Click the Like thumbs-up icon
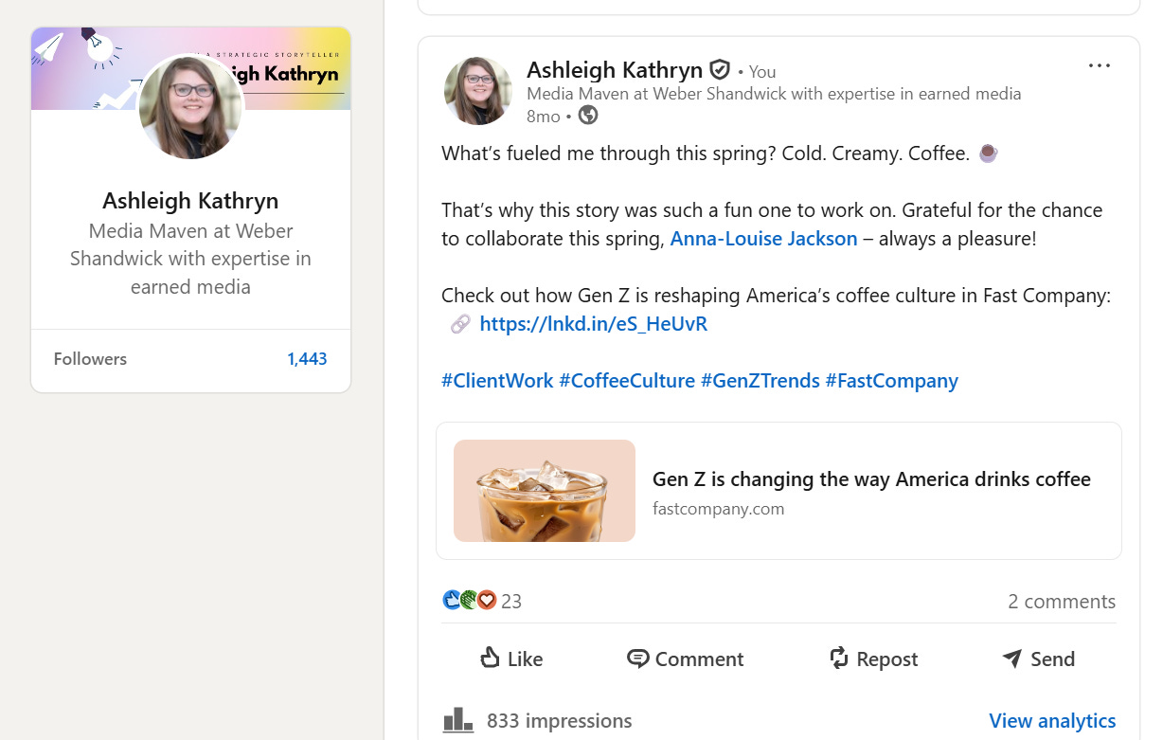This screenshot has height=740, width=1163. pos(490,658)
